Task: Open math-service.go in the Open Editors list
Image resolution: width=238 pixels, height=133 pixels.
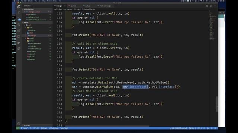Action: [x=37, y=20]
